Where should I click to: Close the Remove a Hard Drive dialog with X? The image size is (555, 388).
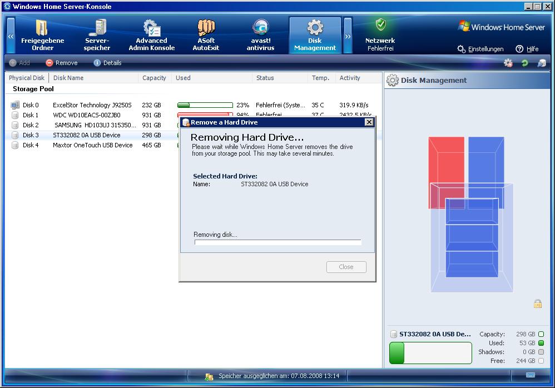369,122
